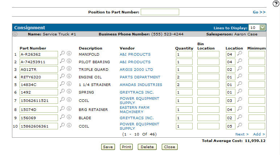Open AMADAS INDUSTRIES vendor link
This screenshot has width=280, height=155.
point(141,85)
